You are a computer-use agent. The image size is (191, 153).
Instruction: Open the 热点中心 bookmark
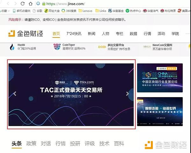pyautogui.click(x=133, y=11)
